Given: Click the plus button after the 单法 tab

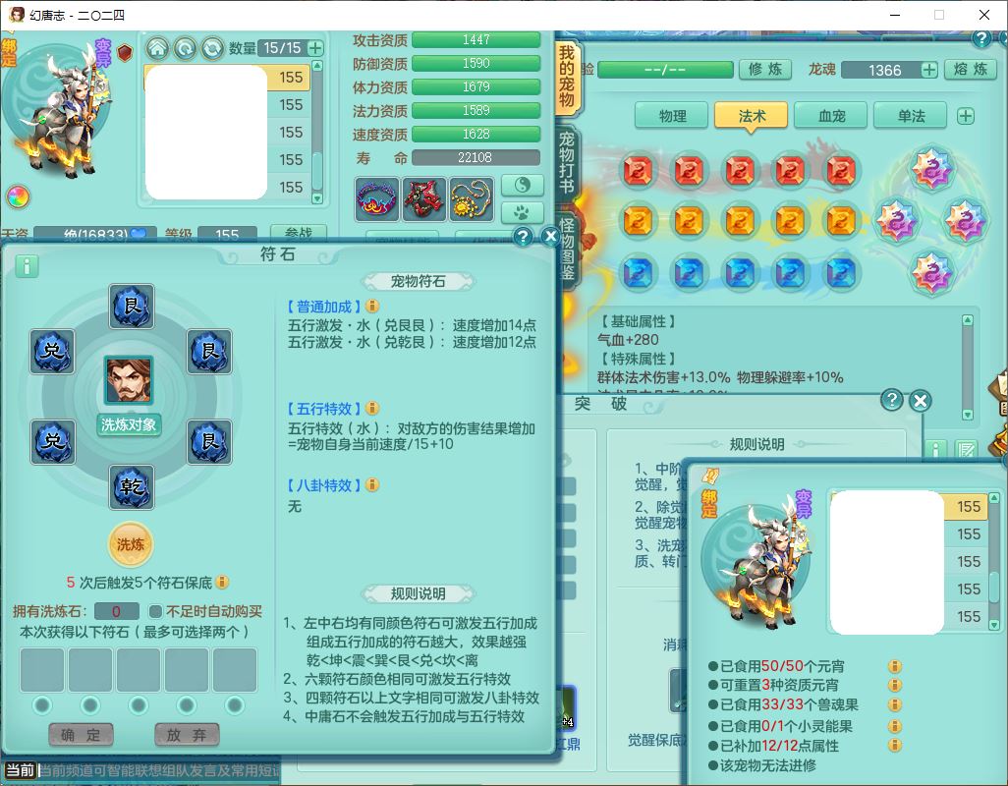Looking at the screenshot, I should [x=966, y=116].
